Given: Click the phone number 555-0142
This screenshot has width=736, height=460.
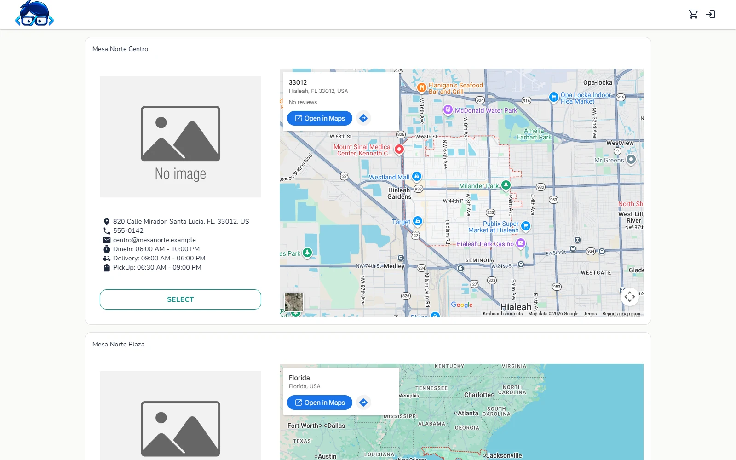Looking at the screenshot, I should [128, 230].
